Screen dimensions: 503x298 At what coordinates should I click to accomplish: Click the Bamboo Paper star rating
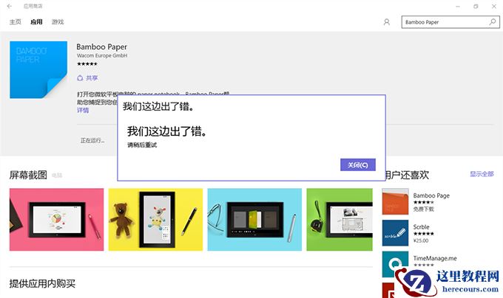tap(87, 64)
